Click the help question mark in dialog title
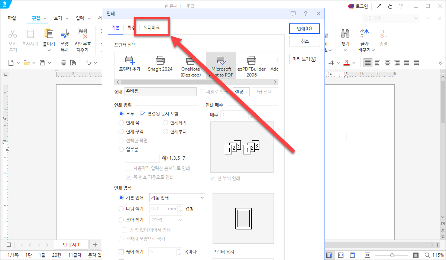The image size is (446, 260). tap(306, 13)
